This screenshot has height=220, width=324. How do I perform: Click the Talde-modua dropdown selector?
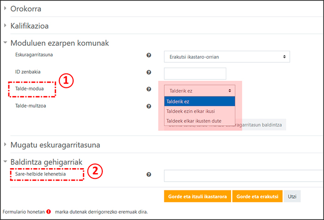click(x=200, y=91)
